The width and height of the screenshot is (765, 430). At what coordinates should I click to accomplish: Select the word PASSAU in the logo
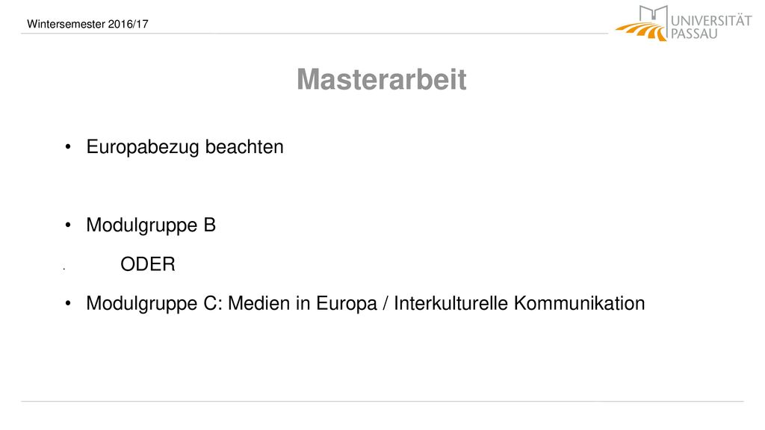(x=694, y=34)
